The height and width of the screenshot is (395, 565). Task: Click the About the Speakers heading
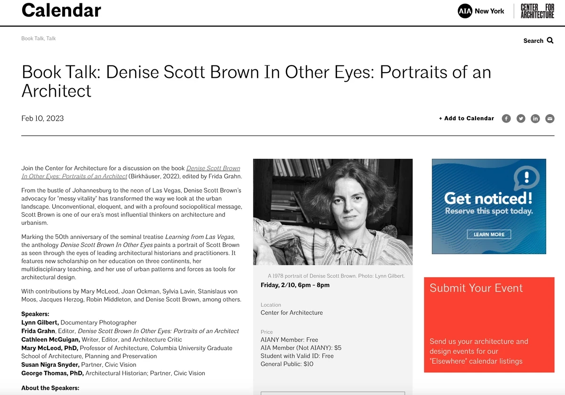50,388
